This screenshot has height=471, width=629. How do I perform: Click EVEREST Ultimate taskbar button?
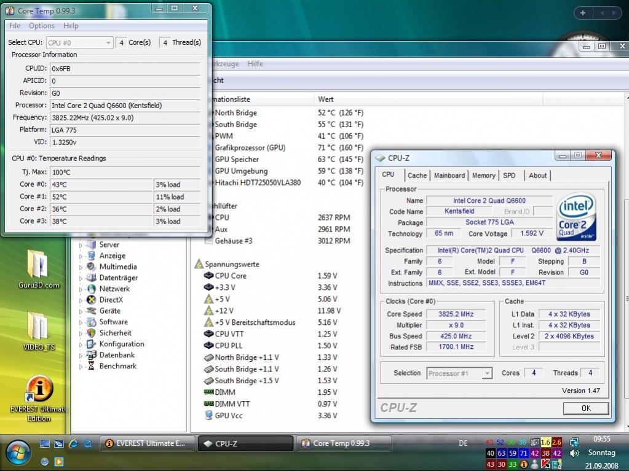tap(147, 443)
